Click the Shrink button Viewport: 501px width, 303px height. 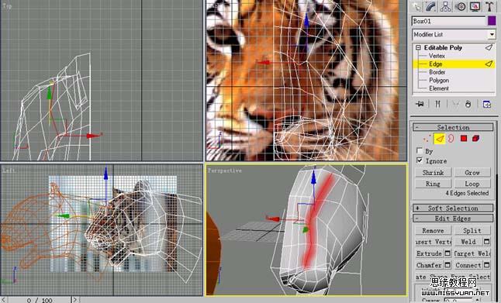[x=433, y=172]
